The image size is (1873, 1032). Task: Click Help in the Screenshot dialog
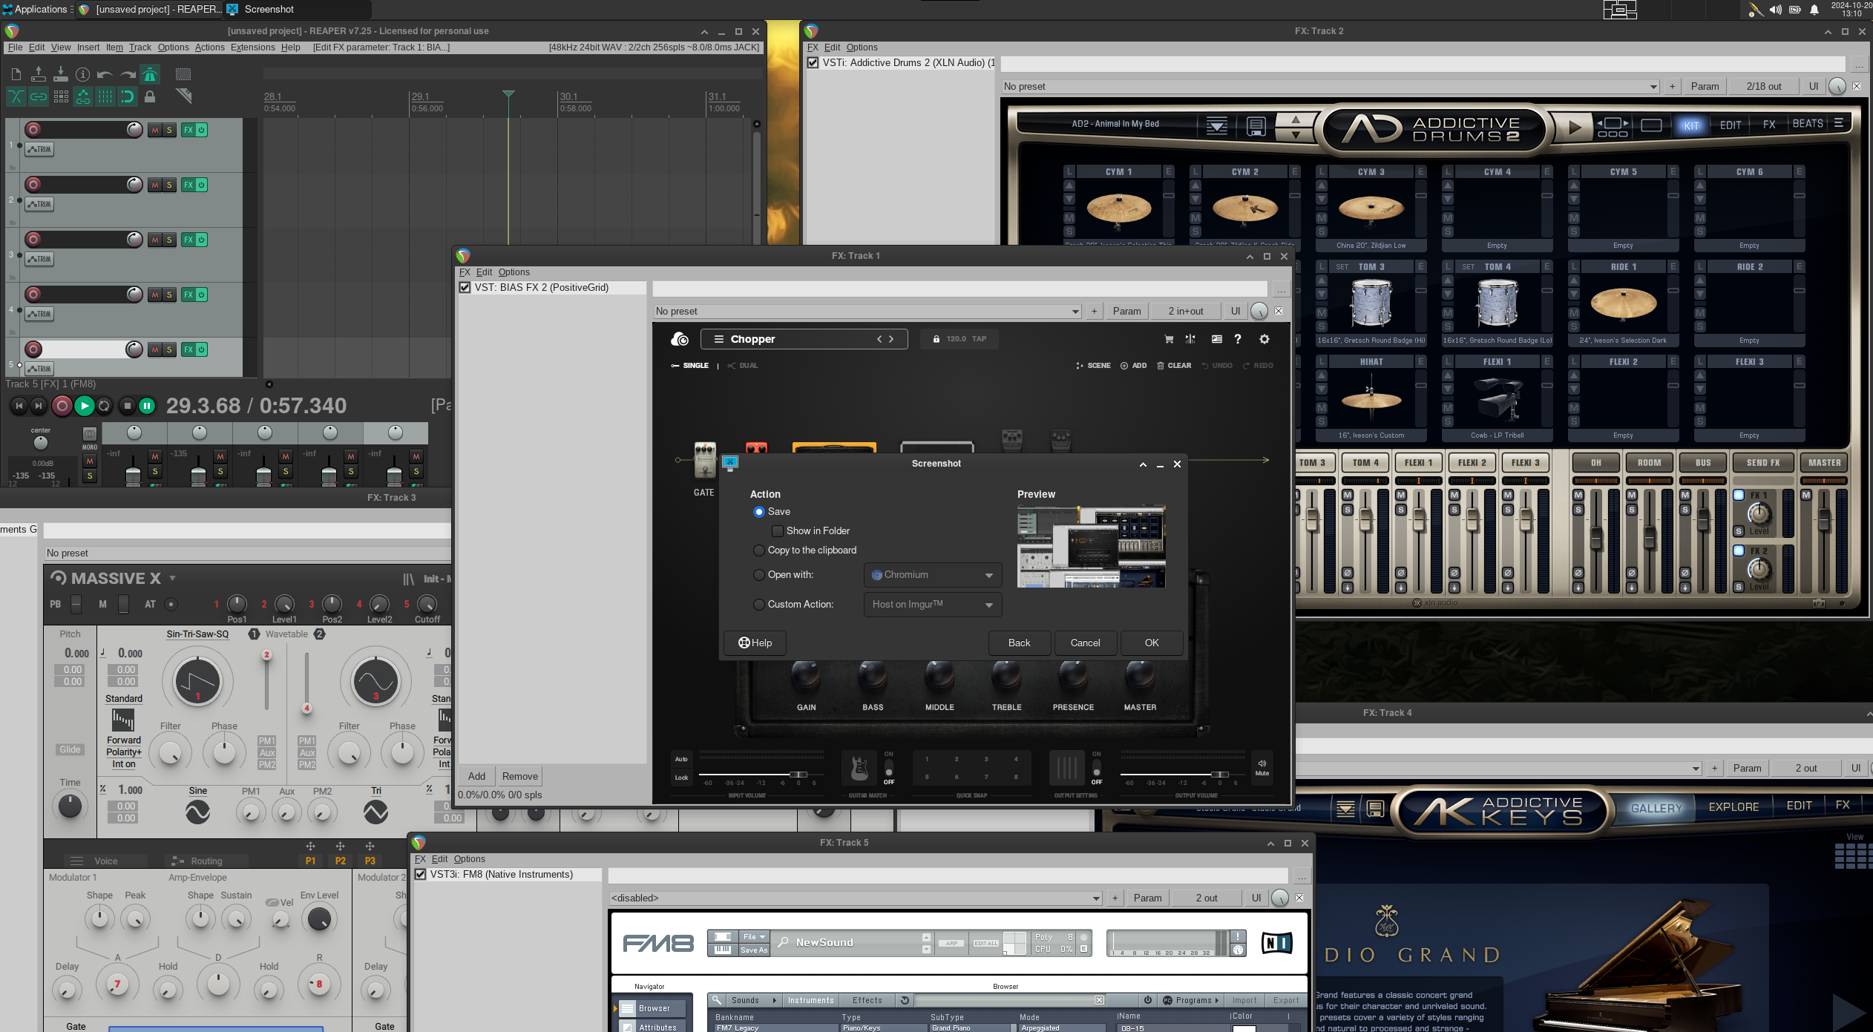755,643
